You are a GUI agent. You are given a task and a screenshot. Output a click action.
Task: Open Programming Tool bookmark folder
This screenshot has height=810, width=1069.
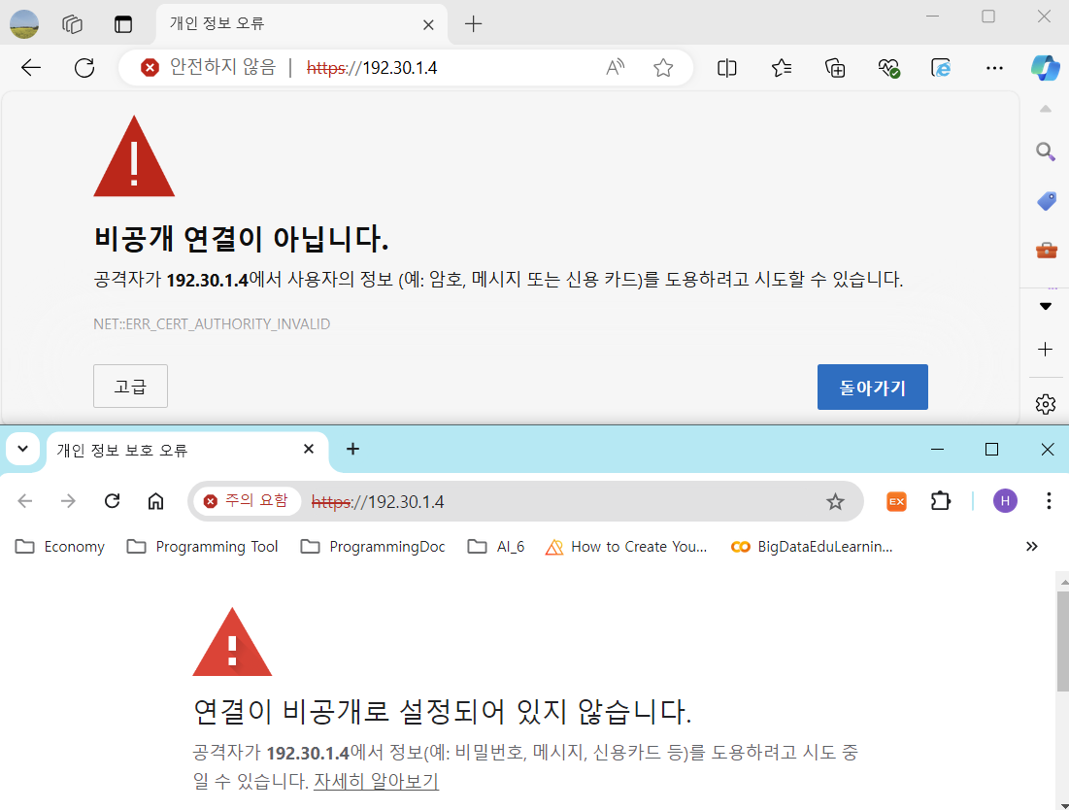click(x=203, y=547)
